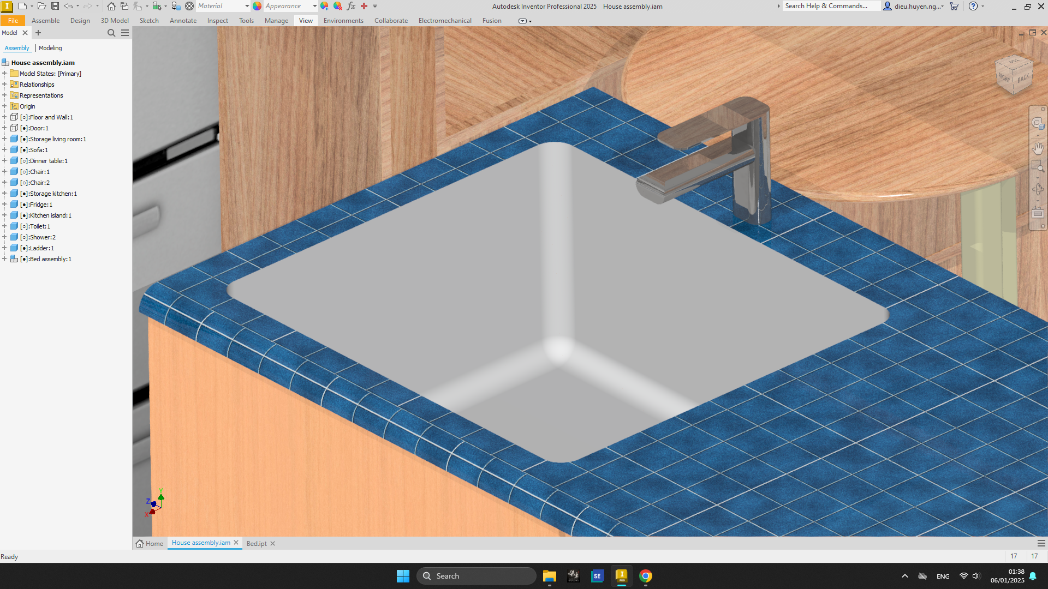Click the Open file folder icon
This screenshot has width=1048, height=589.
(x=42, y=6)
